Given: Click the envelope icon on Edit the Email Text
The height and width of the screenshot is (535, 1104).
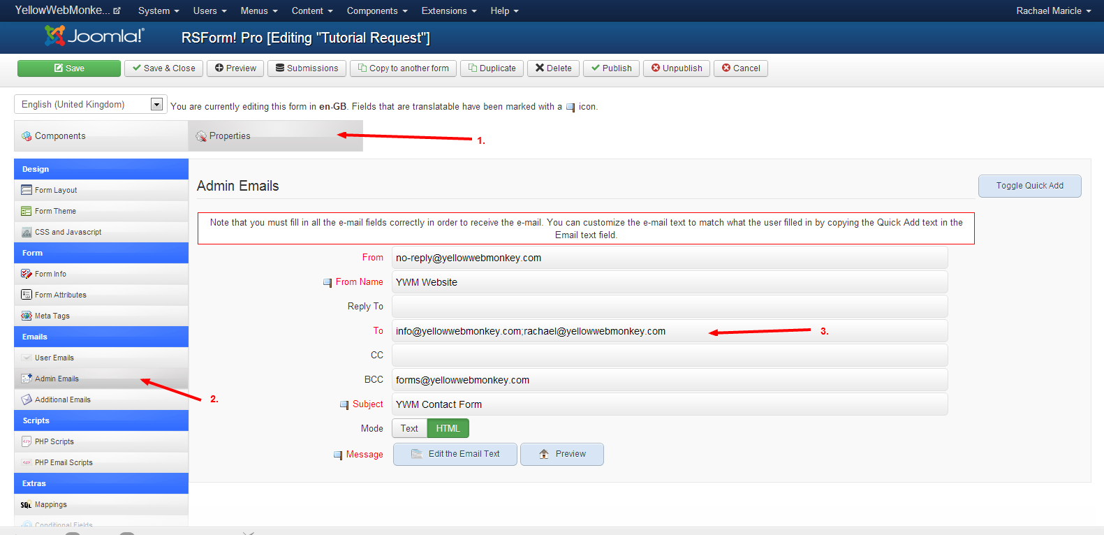Looking at the screenshot, I should [x=417, y=454].
